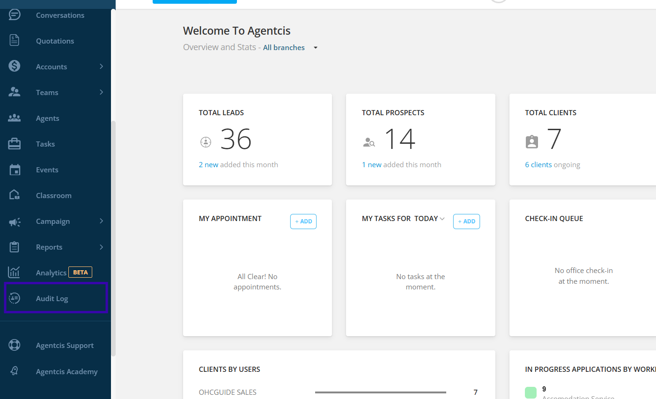The width and height of the screenshot is (656, 399).
Task: Expand the Reports submenu chevron
Action: (x=101, y=247)
